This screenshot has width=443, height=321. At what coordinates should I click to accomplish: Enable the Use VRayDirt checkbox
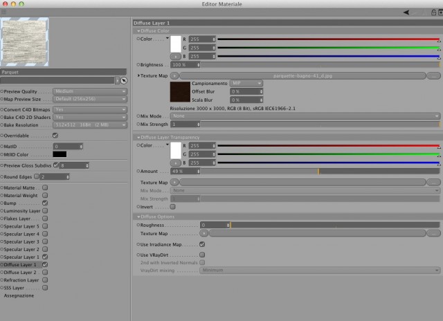point(202,255)
